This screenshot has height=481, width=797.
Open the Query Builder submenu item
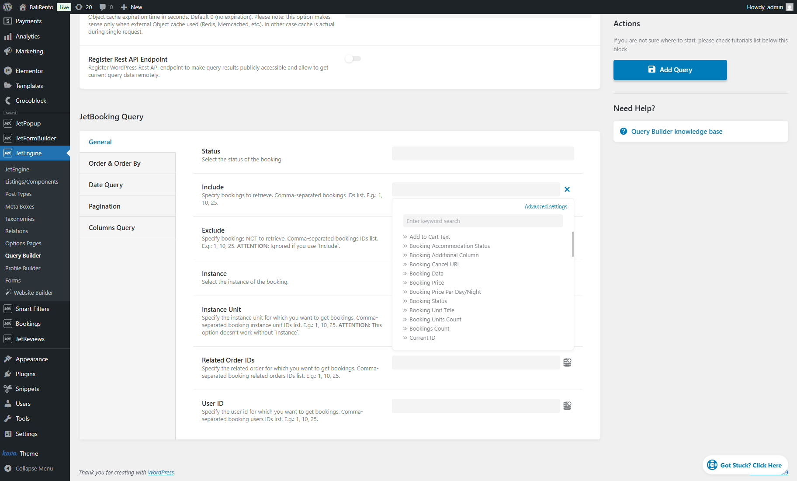pos(23,255)
